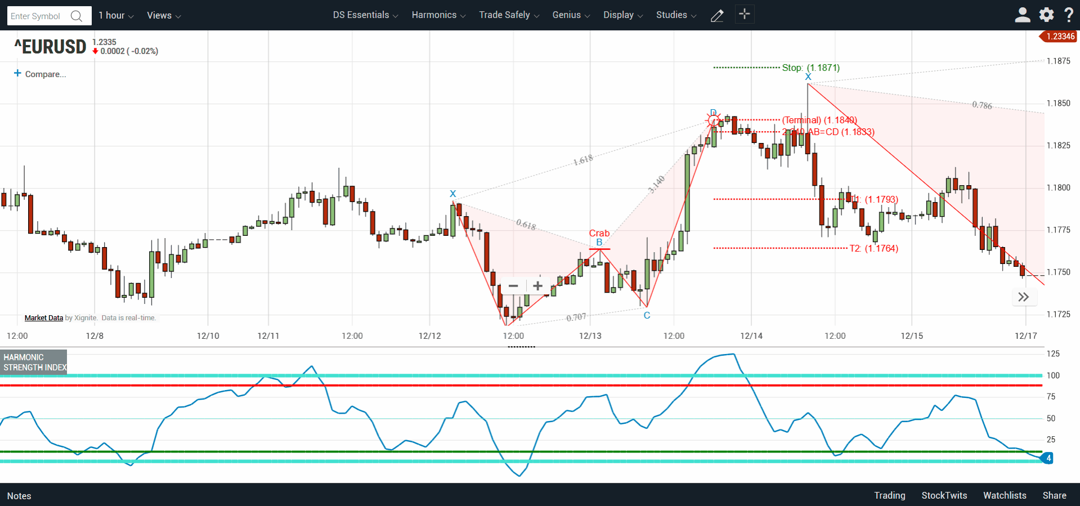This screenshot has width=1080, height=506.
Task: Click the price change -0.02% text
Action: pos(142,51)
